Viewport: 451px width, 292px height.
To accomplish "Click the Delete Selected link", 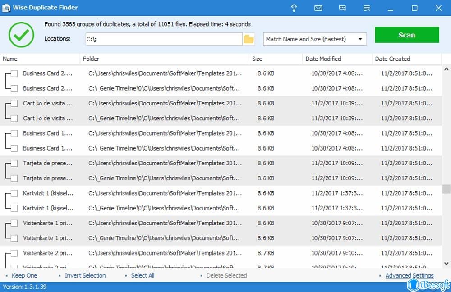I will [x=227, y=275].
